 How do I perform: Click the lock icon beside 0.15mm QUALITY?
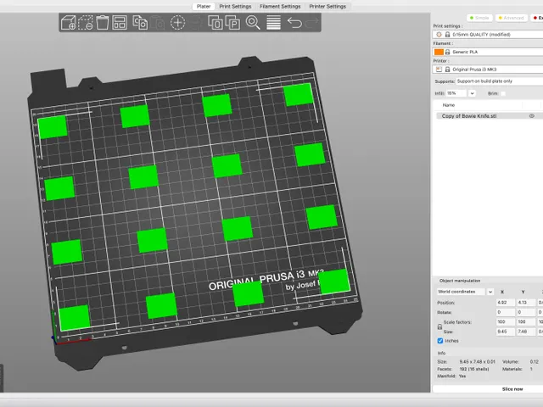pos(447,35)
